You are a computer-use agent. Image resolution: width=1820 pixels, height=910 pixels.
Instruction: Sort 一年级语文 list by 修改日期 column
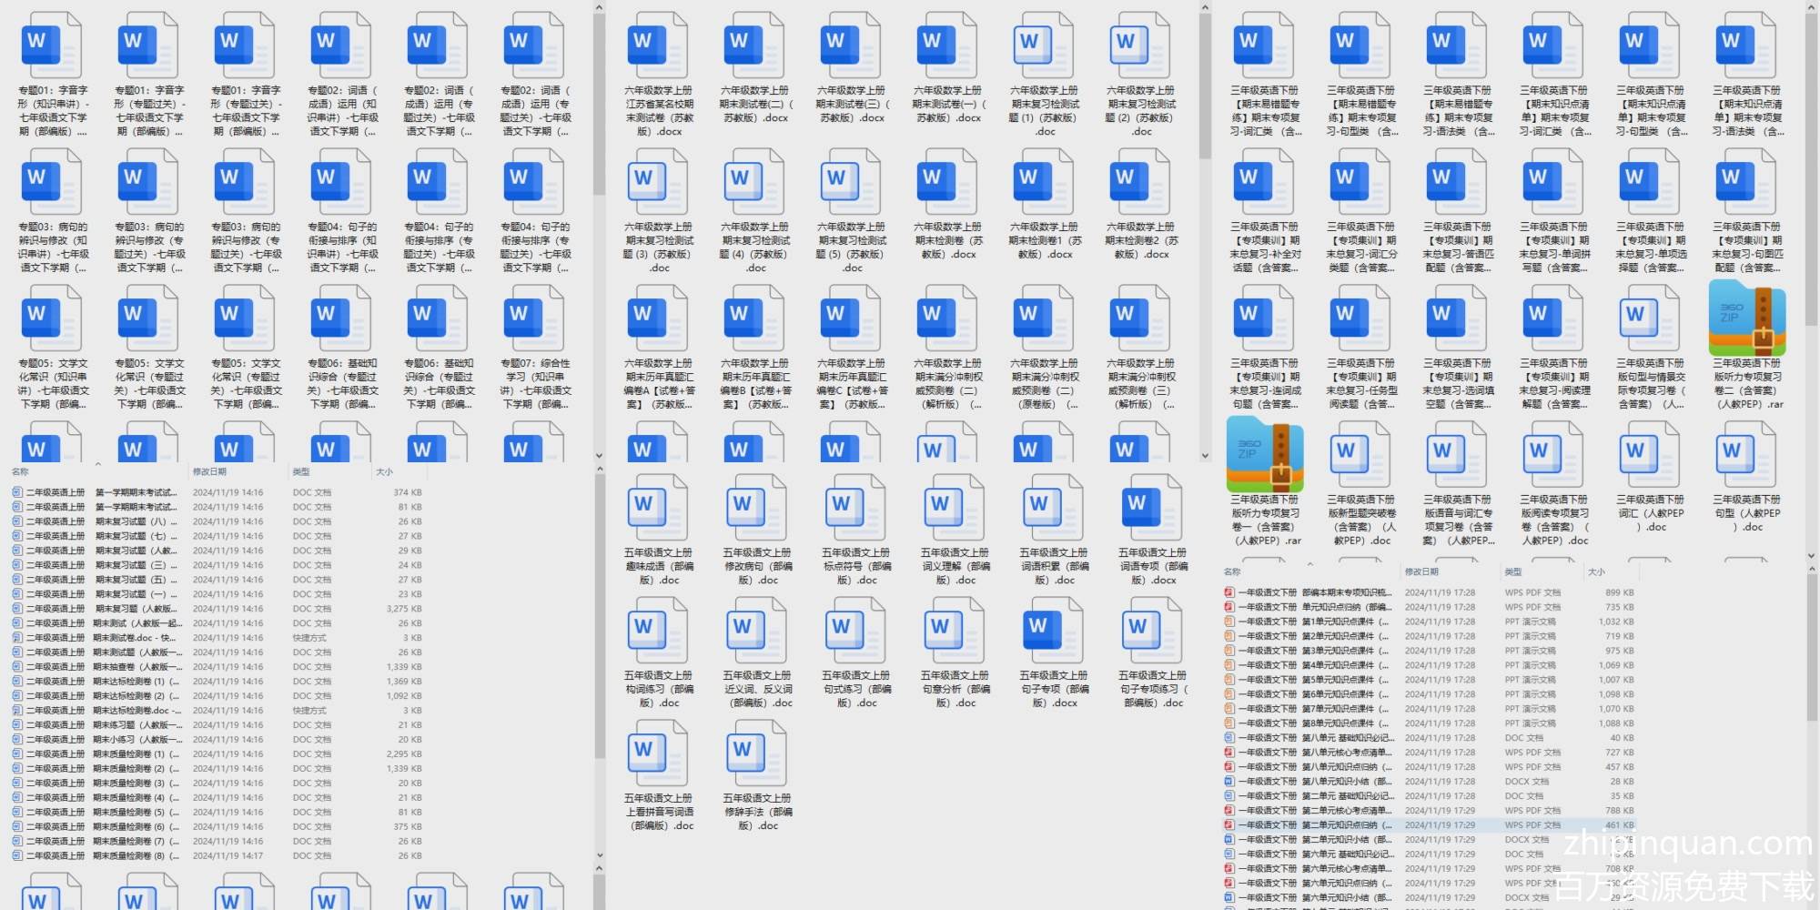coord(1421,571)
